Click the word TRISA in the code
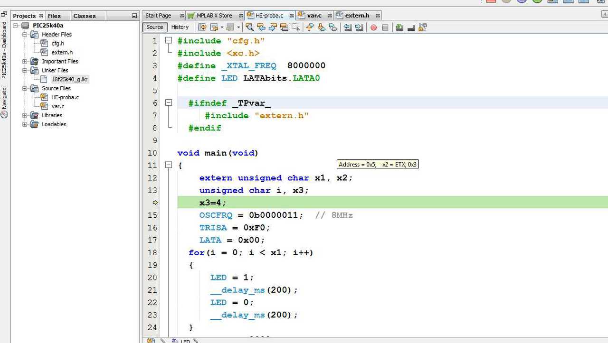This screenshot has width=608, height=343. (x=213, y=228)
